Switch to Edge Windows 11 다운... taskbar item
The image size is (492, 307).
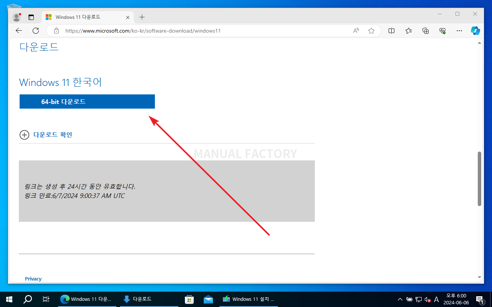click(x=87, y=299)
